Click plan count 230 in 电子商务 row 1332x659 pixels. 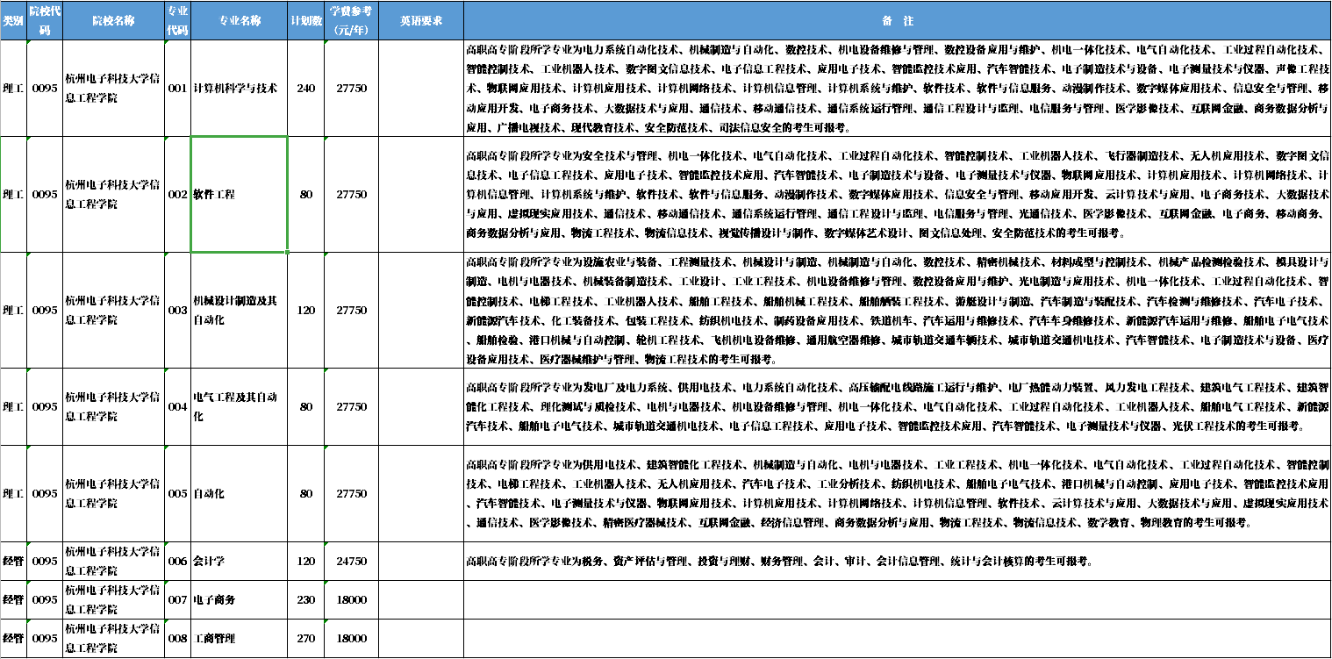[x=306, y=599]
